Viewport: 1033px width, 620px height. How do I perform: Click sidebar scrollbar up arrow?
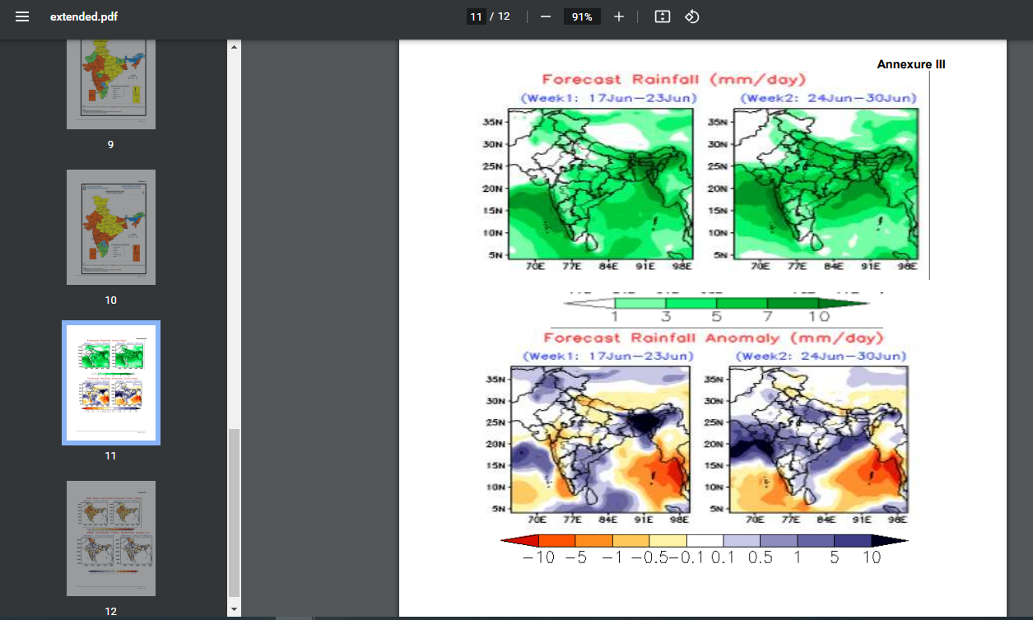[235, 47]
